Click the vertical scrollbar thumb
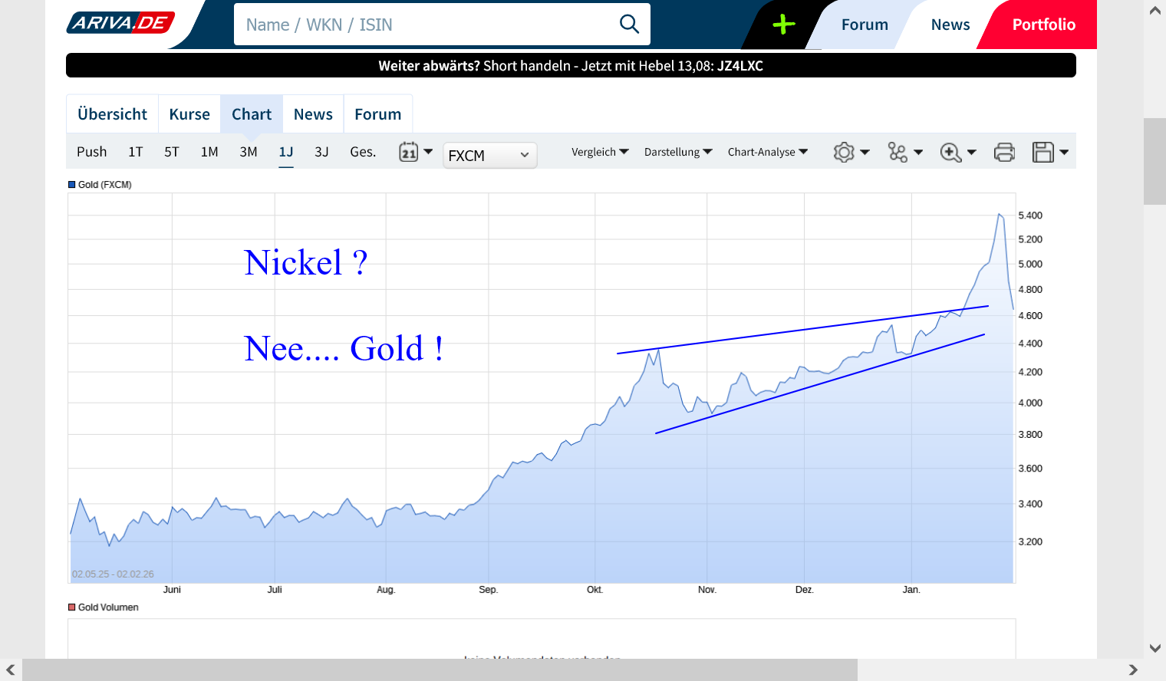The width and height of the screenshot is (1166, 681). (x=1154, y=161)
